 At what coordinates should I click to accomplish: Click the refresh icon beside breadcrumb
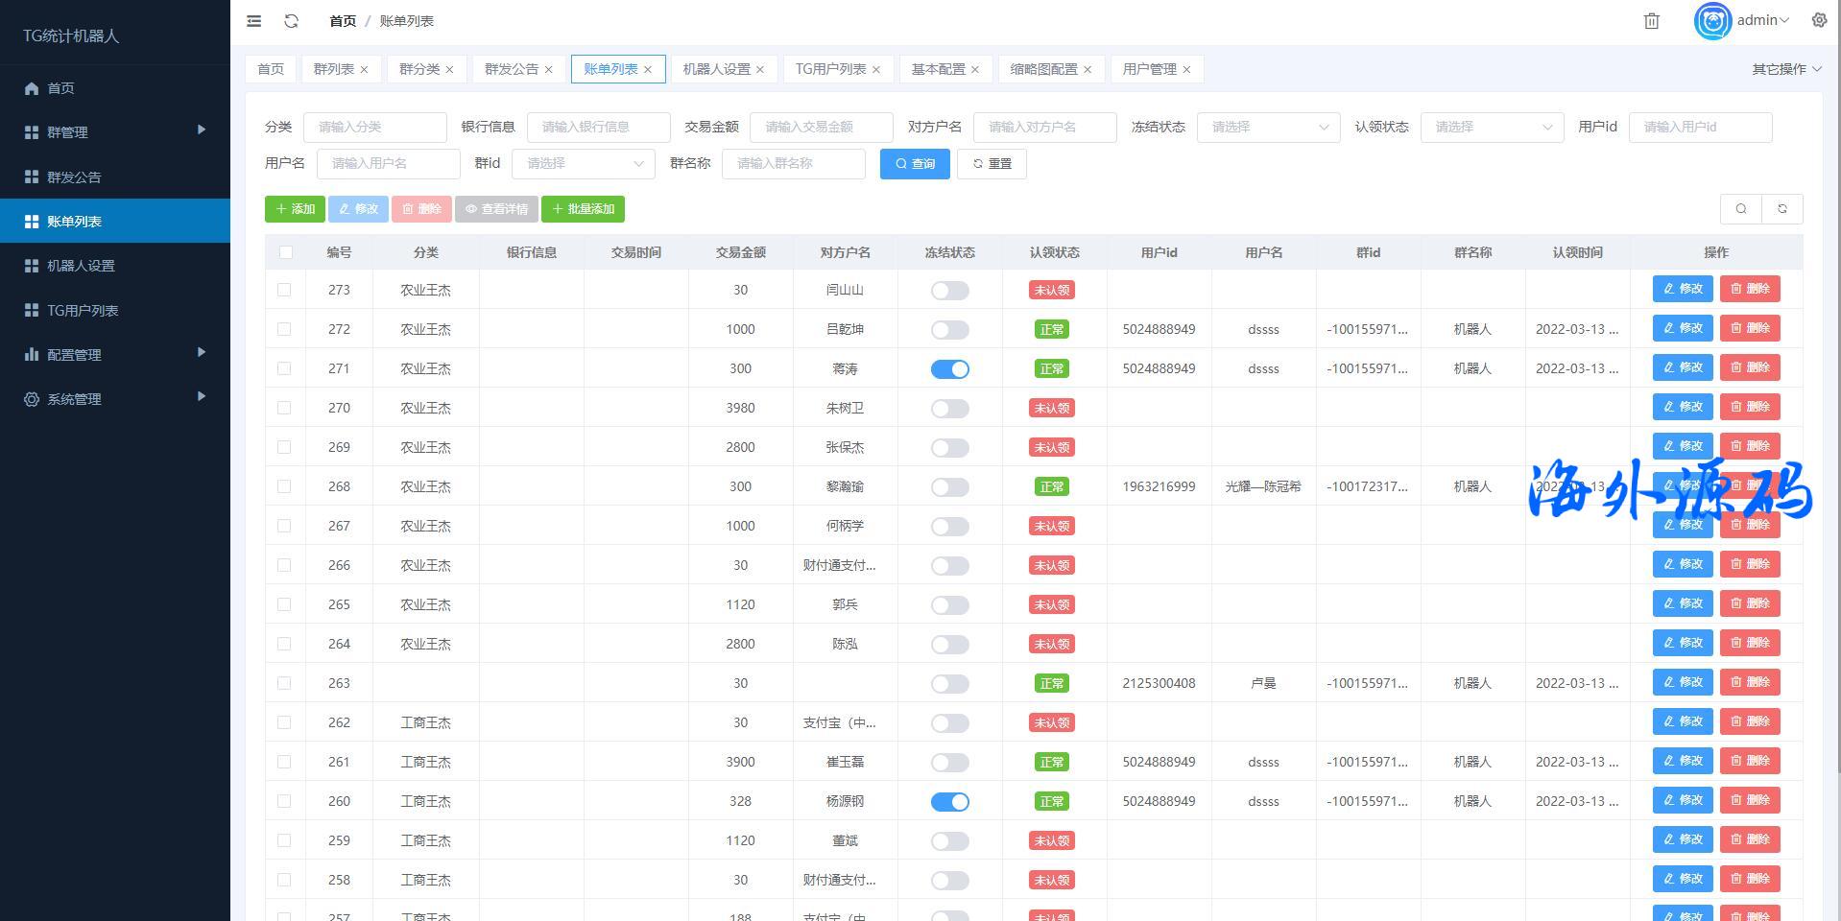[292, 21]
